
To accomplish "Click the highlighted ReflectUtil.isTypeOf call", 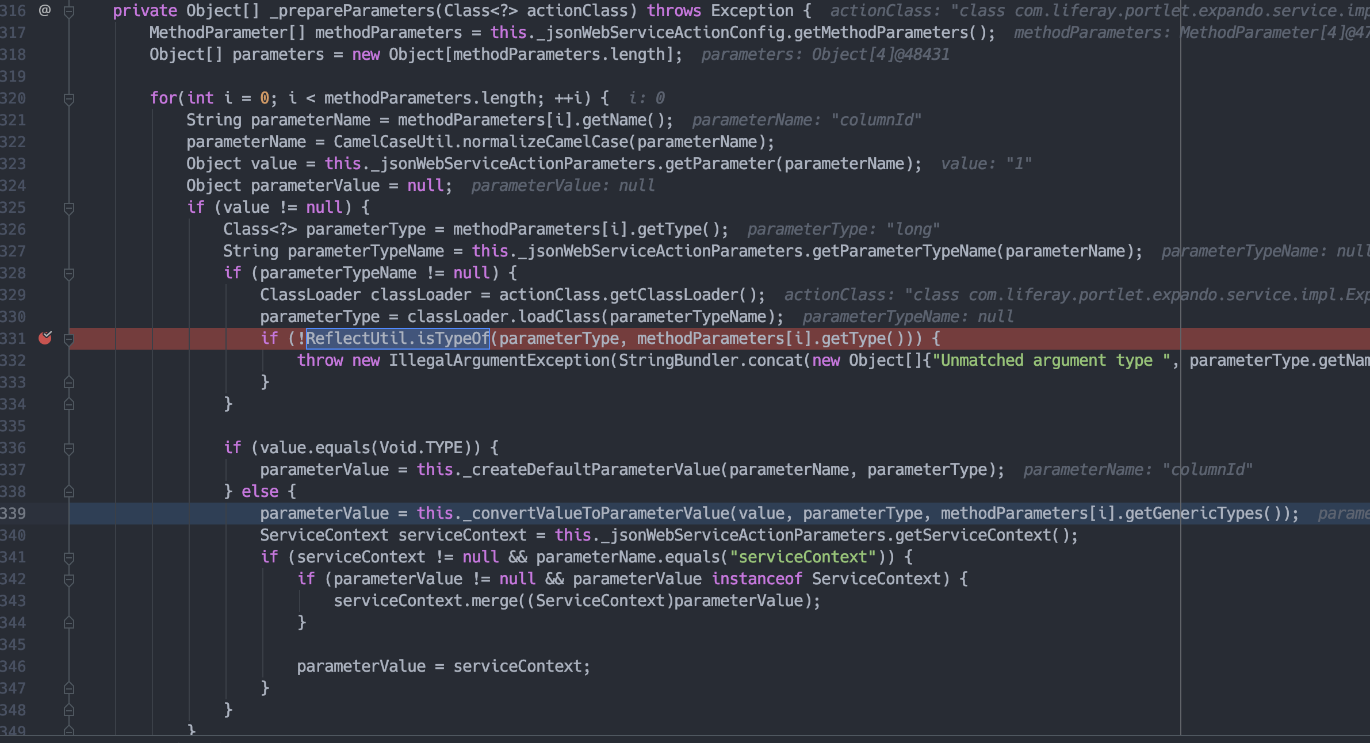I will pos(397,338).
